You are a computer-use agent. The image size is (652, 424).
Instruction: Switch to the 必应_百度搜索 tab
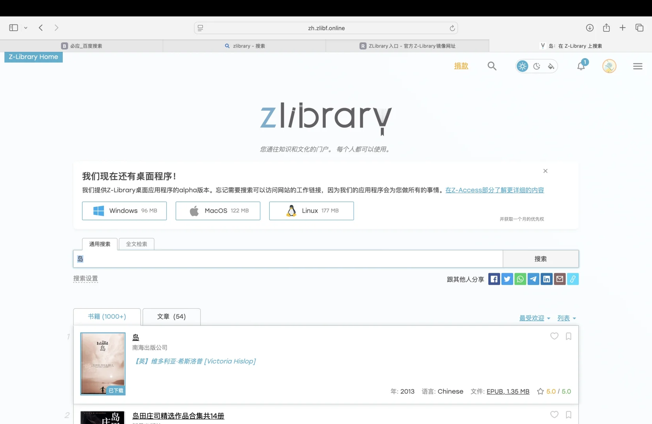tap(81, 46)
